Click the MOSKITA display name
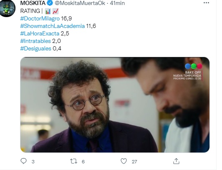 (x=33, y=3)
